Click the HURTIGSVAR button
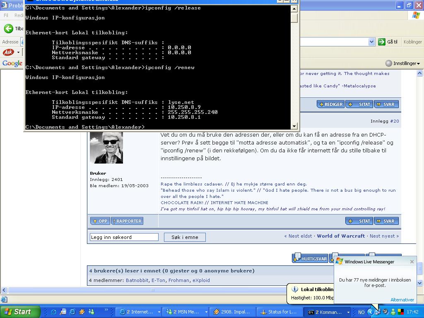 (x=310, y=259)
